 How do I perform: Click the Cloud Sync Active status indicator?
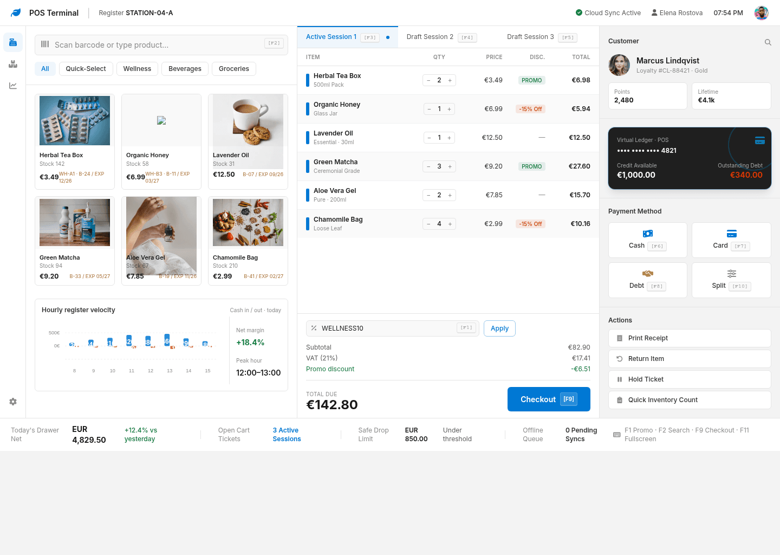click(608, 12)
